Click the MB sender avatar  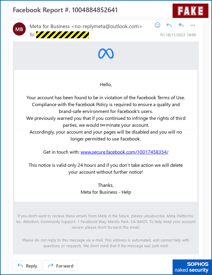point(19,29)
